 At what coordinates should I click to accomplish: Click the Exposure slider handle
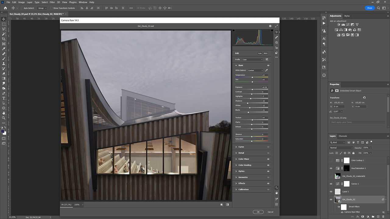(253, 89)
